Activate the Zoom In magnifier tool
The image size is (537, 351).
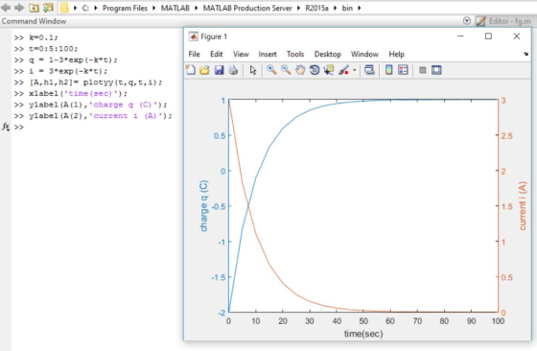coord(271,70)
